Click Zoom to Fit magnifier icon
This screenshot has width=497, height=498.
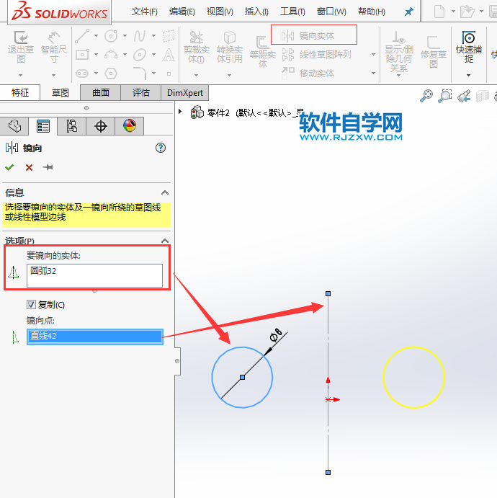tap(426, 96)
